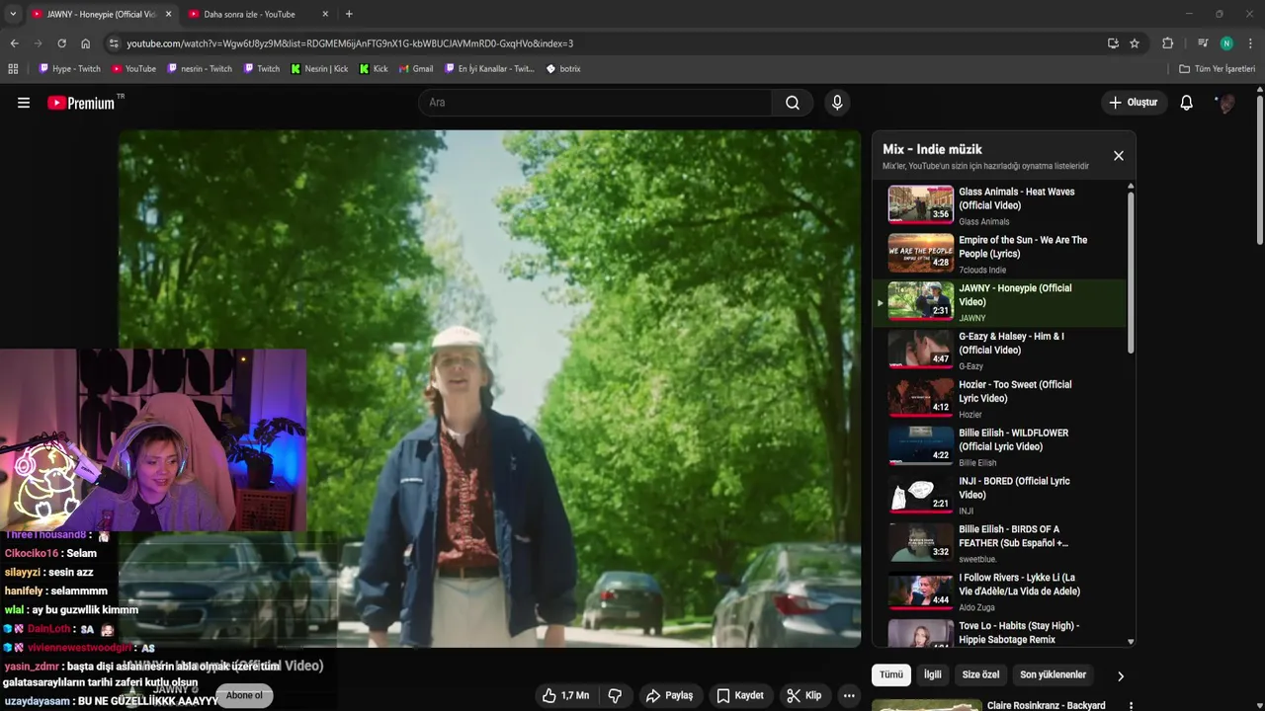Open the YouTube account avatar menu
This screenshot has width=1265, height=711.
click(1226, 103)
